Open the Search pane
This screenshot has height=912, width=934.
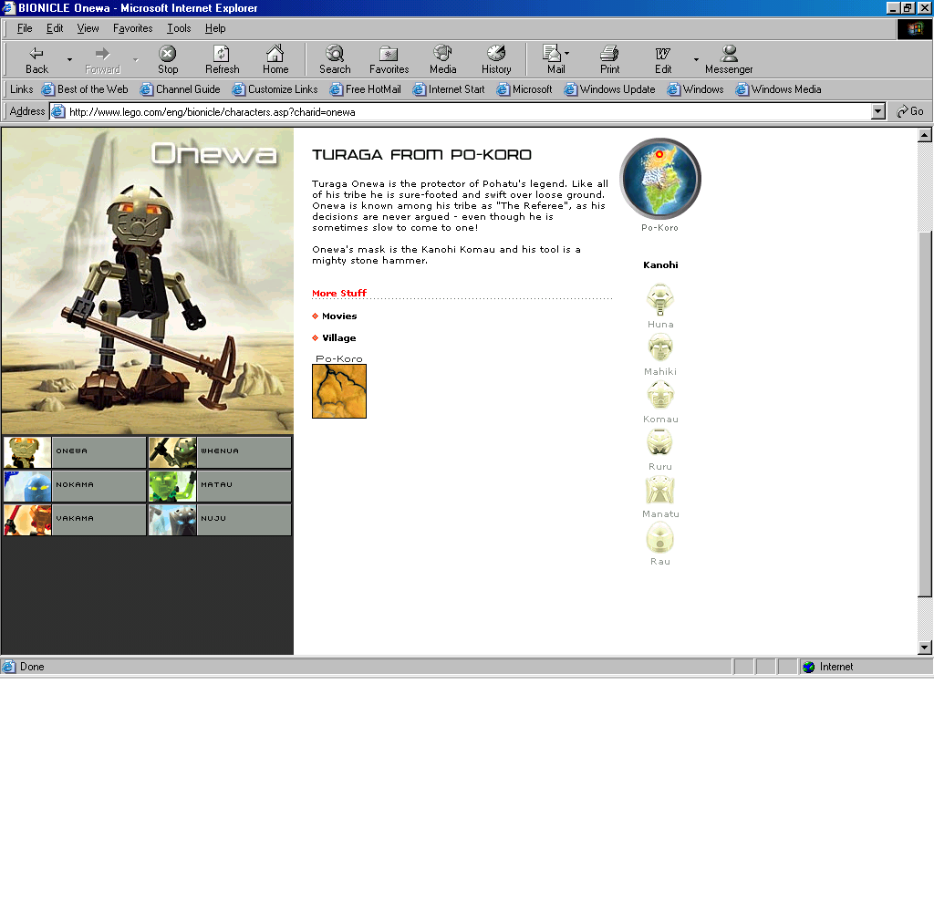(x=335, y=59)
